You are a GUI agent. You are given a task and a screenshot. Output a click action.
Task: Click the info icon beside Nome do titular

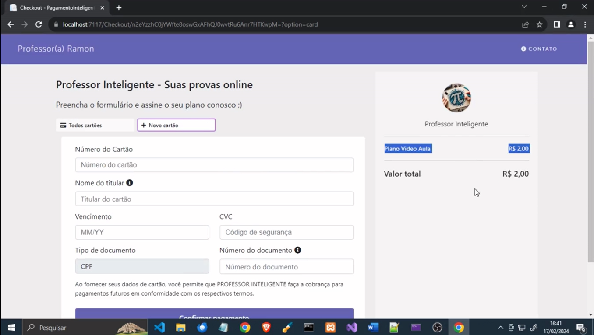(x=130, y=183)
